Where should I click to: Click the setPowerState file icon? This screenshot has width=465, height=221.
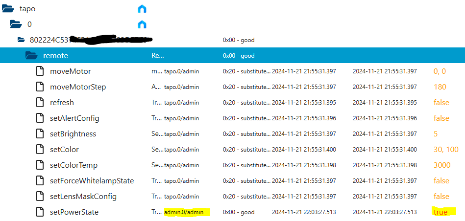click(x=40, y=212)
